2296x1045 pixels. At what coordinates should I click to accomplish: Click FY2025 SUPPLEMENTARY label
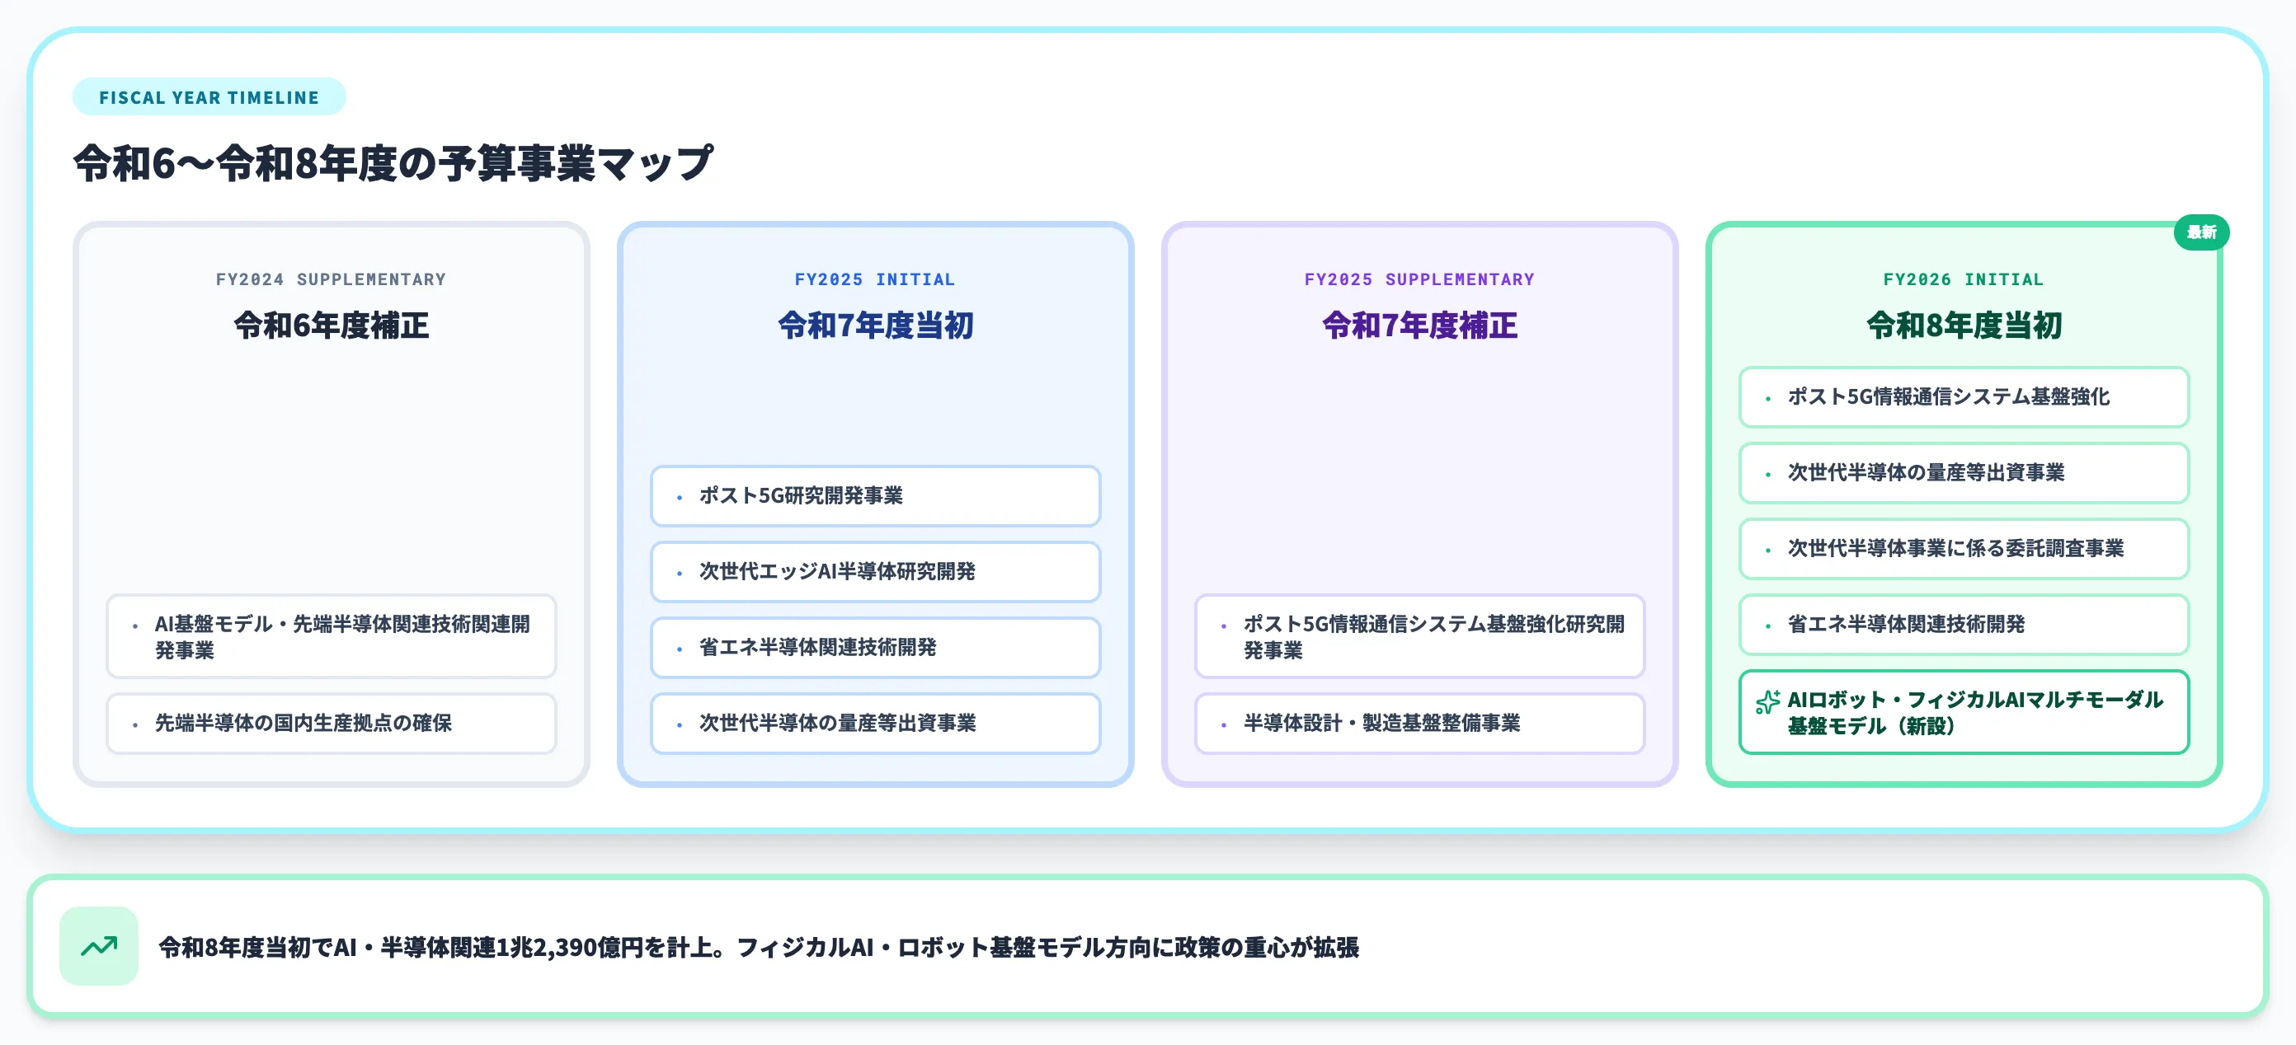(x=1419, y=279)
